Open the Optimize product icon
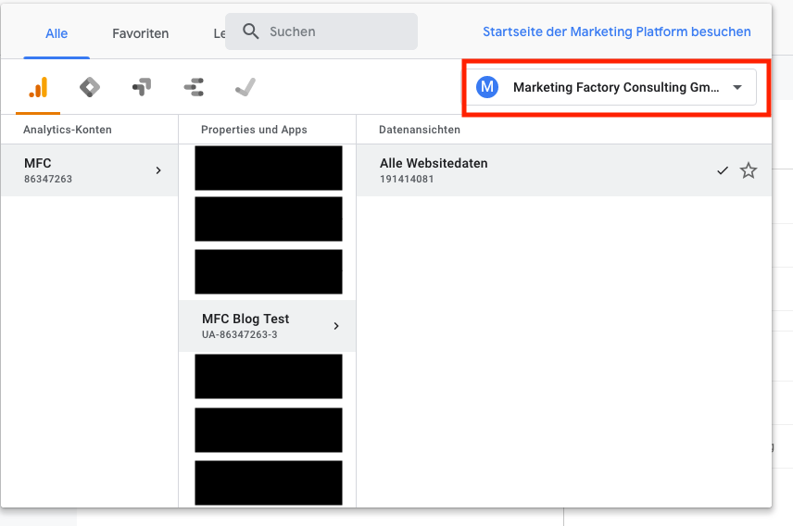Image resolution: width=793 pixels, height=526 pixels. pyautogui.click(x=142, y=88)
